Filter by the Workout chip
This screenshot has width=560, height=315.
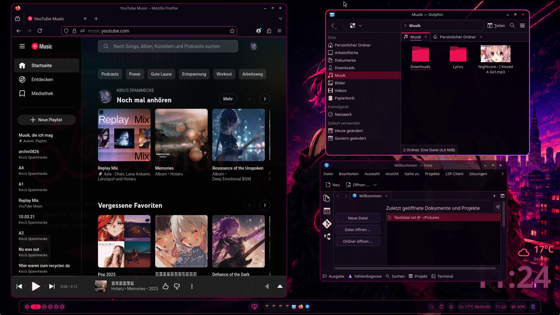(x=224, y=74)
